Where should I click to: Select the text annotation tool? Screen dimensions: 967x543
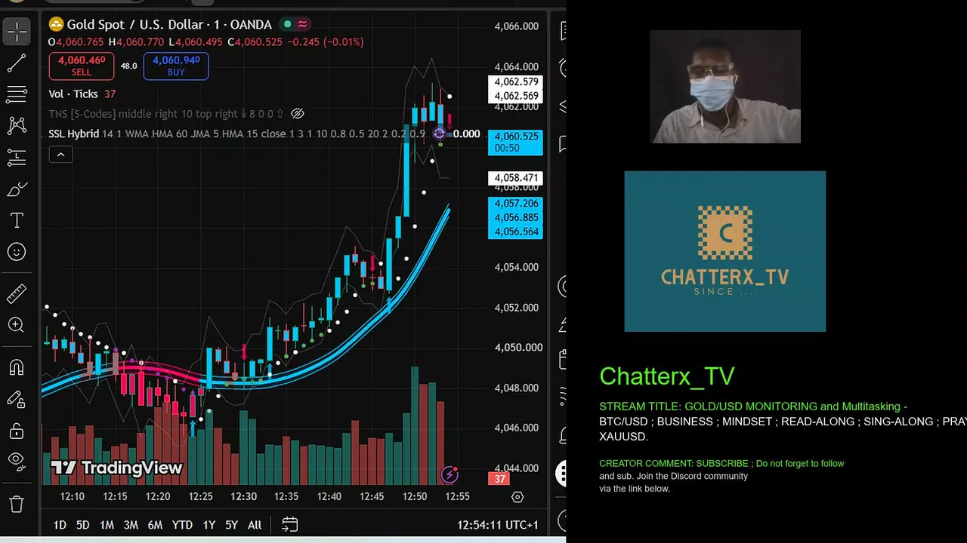pos(17,220)
